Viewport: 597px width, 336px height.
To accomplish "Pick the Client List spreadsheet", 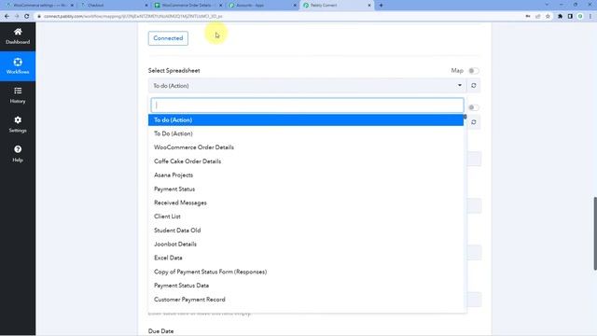I will (306, 217).
